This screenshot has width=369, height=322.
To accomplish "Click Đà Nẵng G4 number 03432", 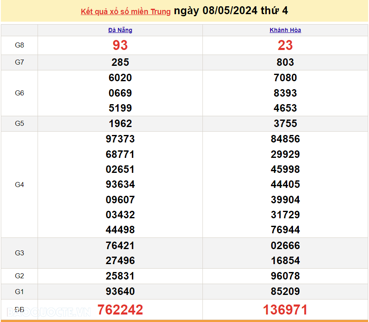I will tap(120, 215).
